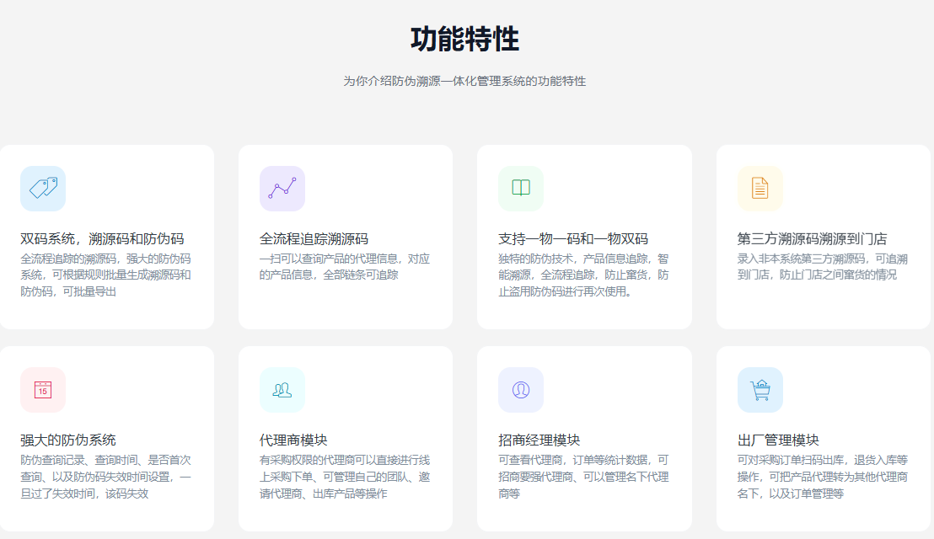Click the orange document icon
The image size is (934, 539).
click(760, 188)
